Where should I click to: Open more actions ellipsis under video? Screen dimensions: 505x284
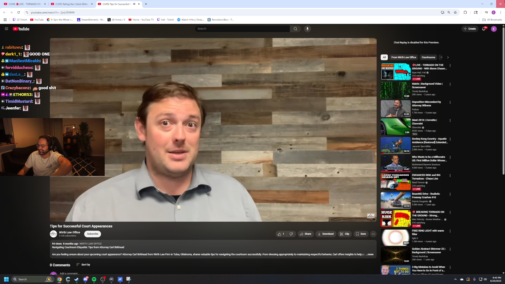pyautogui.click(x=373, y=234)
